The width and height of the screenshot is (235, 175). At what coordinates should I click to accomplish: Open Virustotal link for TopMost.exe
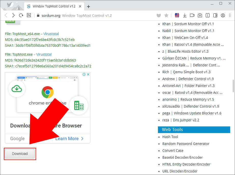(44, 54)
